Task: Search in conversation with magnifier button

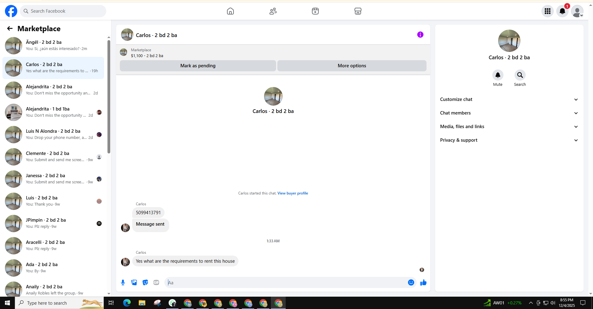Action: 520,75
